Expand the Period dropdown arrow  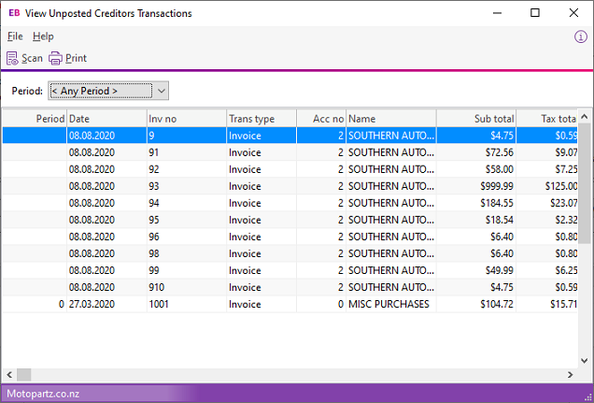pos(162,91)
